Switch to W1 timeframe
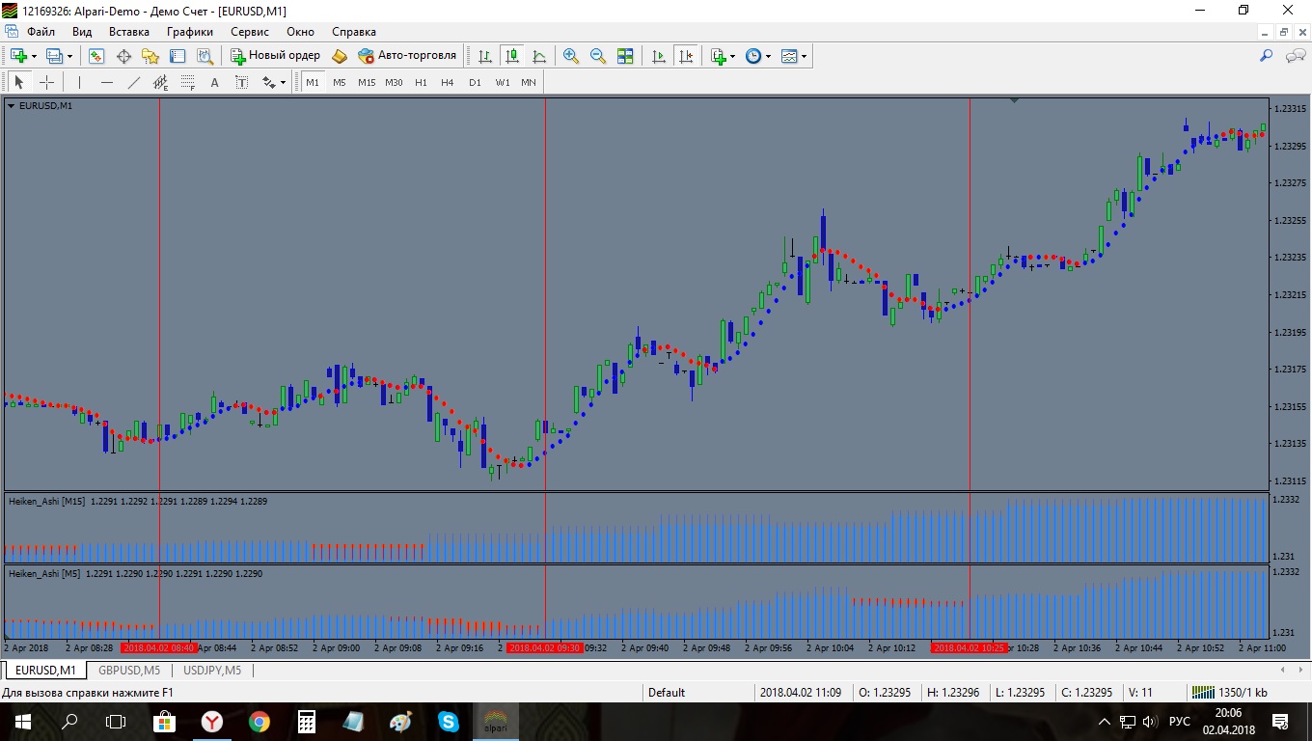Screen dimensions: 1312x741 point(503,82)
